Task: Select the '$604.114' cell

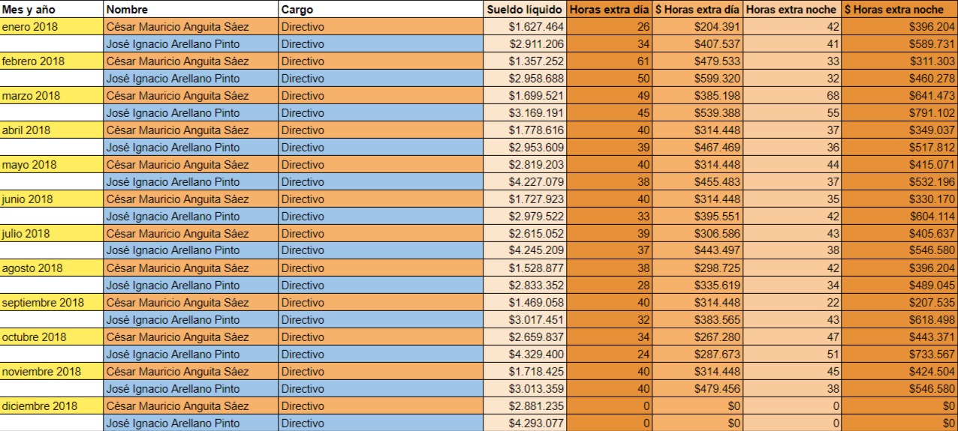Action: 899,217
